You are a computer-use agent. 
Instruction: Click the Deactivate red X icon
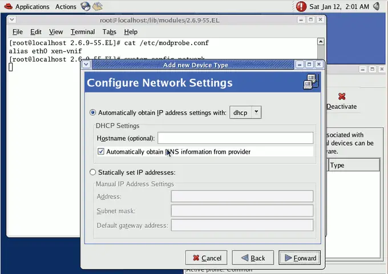point(341,96)
